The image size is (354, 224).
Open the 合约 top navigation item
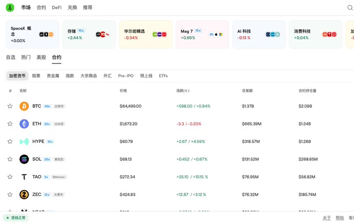tap(41, 8)
